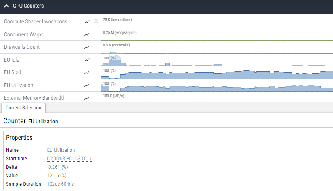This screenshot has height=191, width=333.
Task: Open chart options for Concurrent Warps
Action: coord(87,34)
